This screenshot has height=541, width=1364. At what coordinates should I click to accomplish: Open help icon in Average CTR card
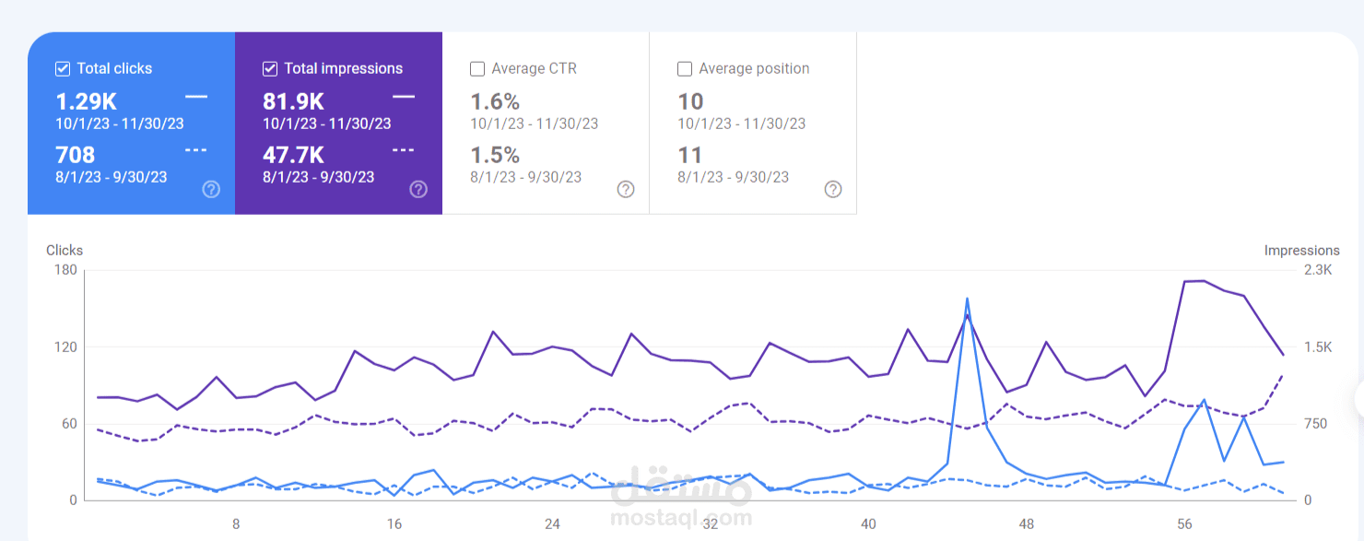pos(626,189)
